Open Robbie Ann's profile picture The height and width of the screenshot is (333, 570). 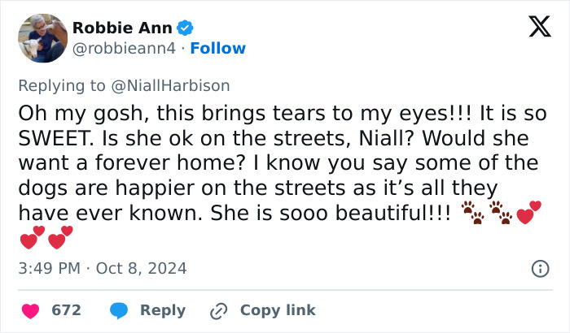[42, 38]
